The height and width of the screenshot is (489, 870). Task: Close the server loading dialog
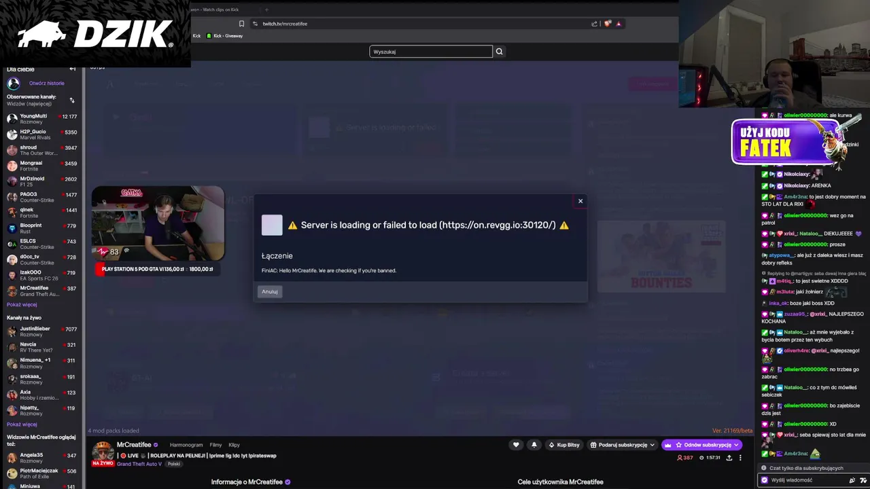pyautogui.click(x=580, y=201)
